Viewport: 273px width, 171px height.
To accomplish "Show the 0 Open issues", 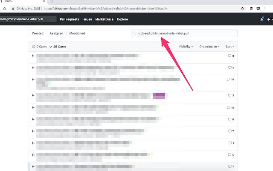I will (39, 47).
